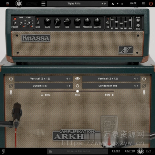Viewport: 155px width, 155px height.
Task: Click the 240 Hz EQ slider
Action: coord(116,22)
